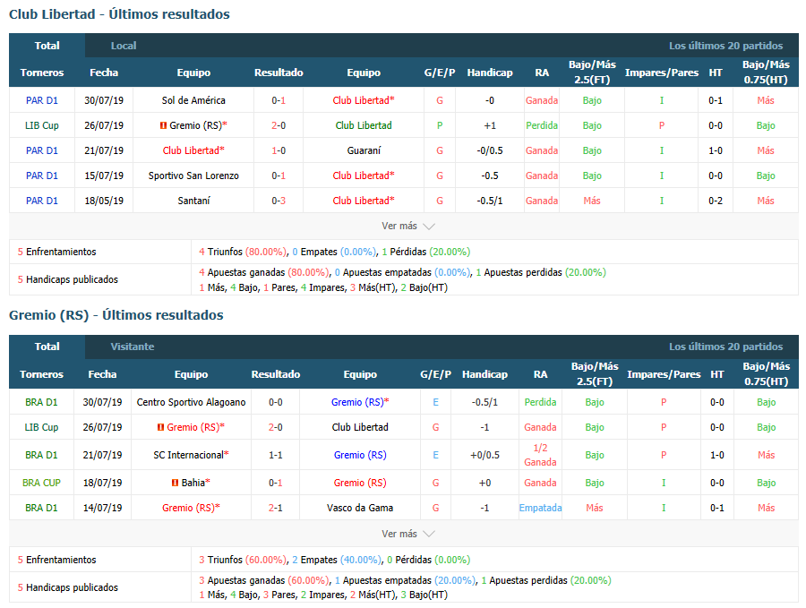Click the handicap value -0/0.5
The height and width of the screenshot is (608, 806).
point(490,150)
